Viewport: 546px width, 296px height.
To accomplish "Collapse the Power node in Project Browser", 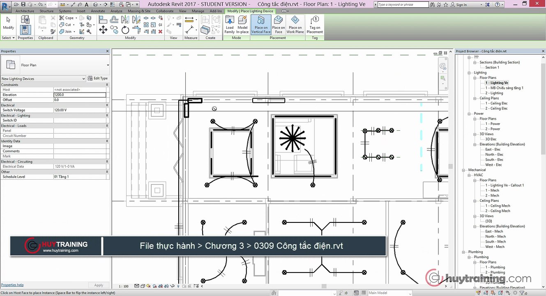I will tap(470, 113).
